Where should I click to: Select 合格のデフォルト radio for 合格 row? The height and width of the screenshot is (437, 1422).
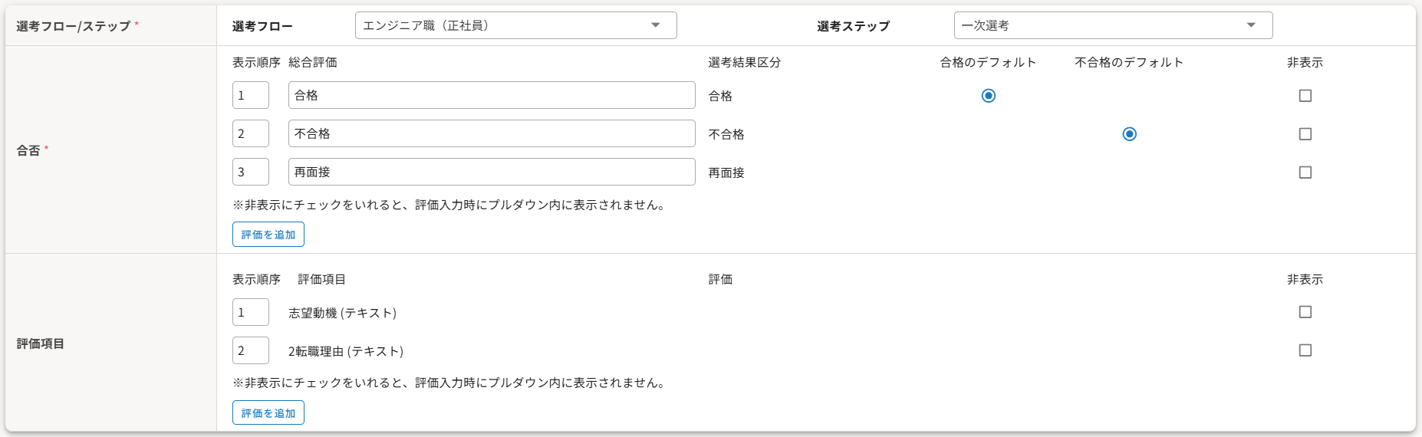989,96
